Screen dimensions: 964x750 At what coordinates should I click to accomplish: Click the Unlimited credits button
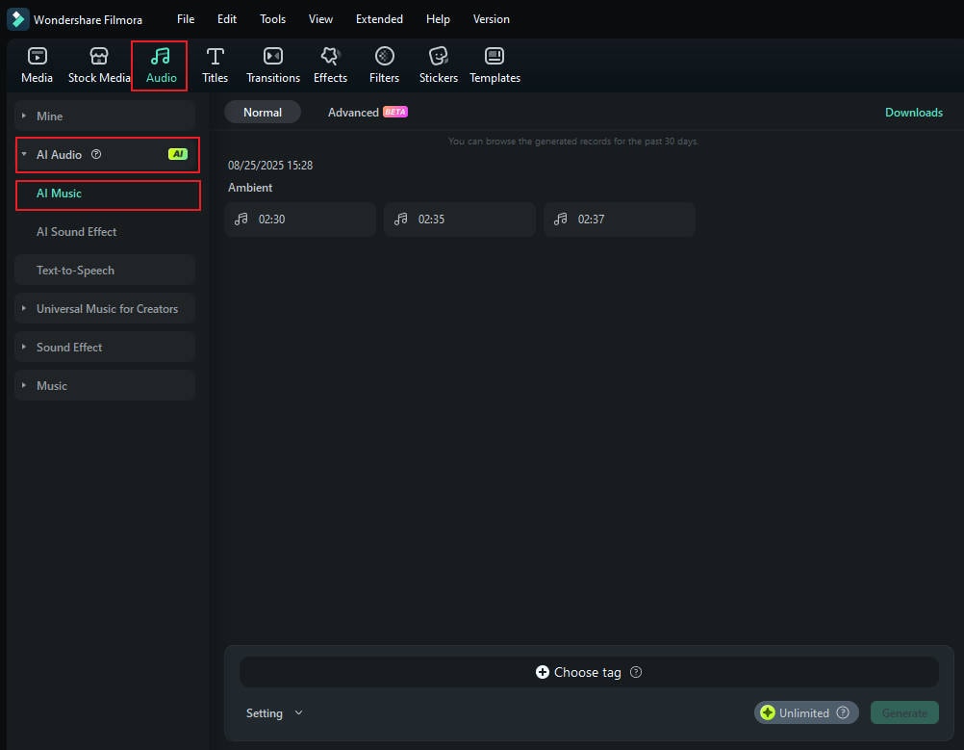click(806, 712)
